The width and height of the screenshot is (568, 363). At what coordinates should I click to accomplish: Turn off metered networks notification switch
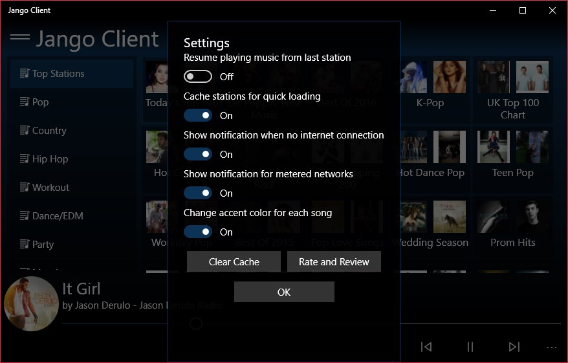(x=198, y=193)
